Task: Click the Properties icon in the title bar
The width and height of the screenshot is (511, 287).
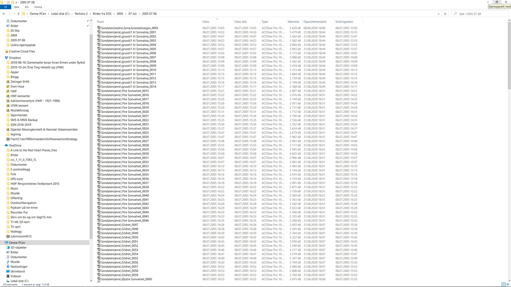Action: point(8,2)
